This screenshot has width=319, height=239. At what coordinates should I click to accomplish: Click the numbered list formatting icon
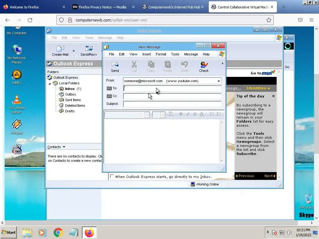[212, 114]
